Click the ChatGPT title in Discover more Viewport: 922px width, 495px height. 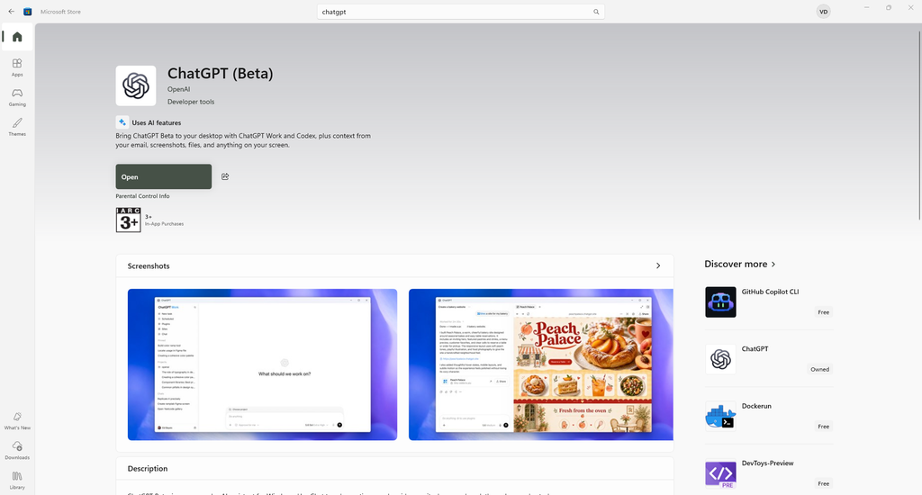[x=755, y=348]
